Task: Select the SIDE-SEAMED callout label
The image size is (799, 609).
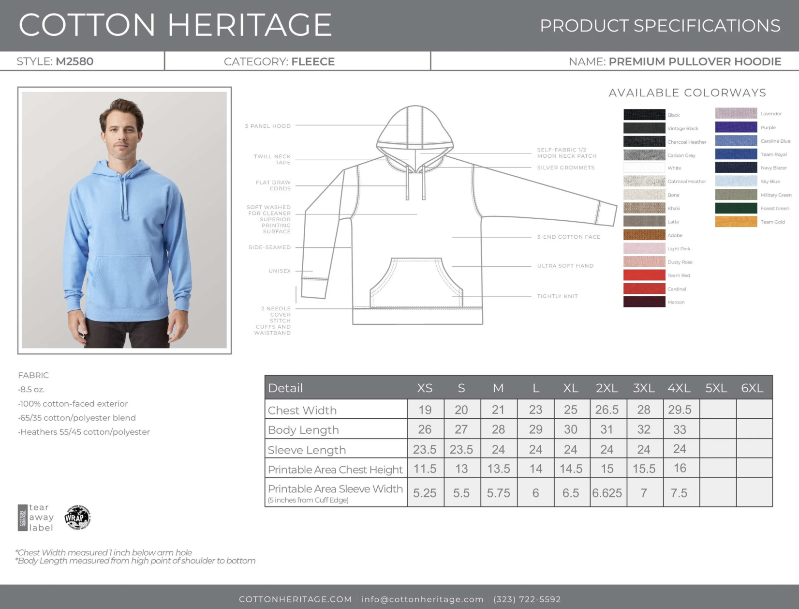Action: pos(270,247)
